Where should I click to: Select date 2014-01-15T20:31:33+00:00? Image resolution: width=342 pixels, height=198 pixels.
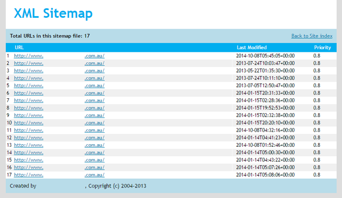[x=265, y=93]
